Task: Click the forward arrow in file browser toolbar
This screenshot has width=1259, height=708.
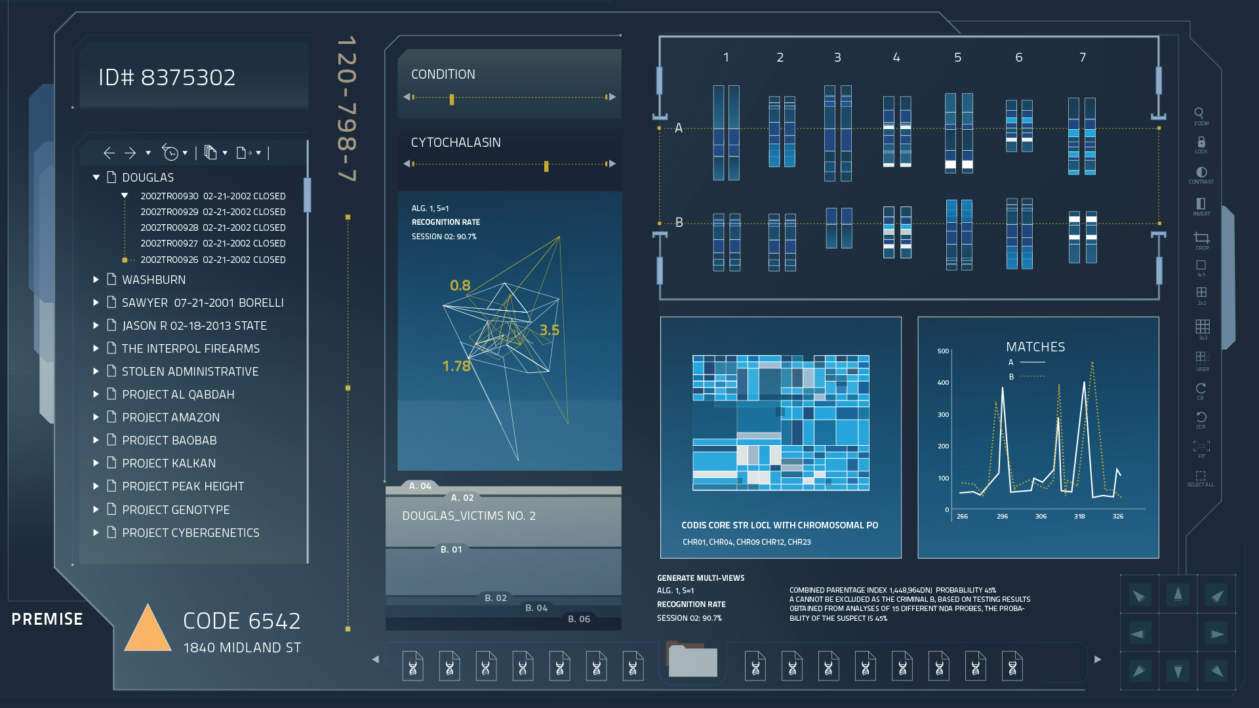Action: click(130, 153)
